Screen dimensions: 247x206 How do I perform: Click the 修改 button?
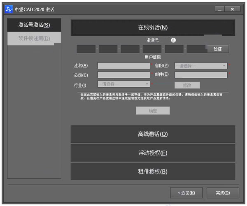click(x=187, y=85)
